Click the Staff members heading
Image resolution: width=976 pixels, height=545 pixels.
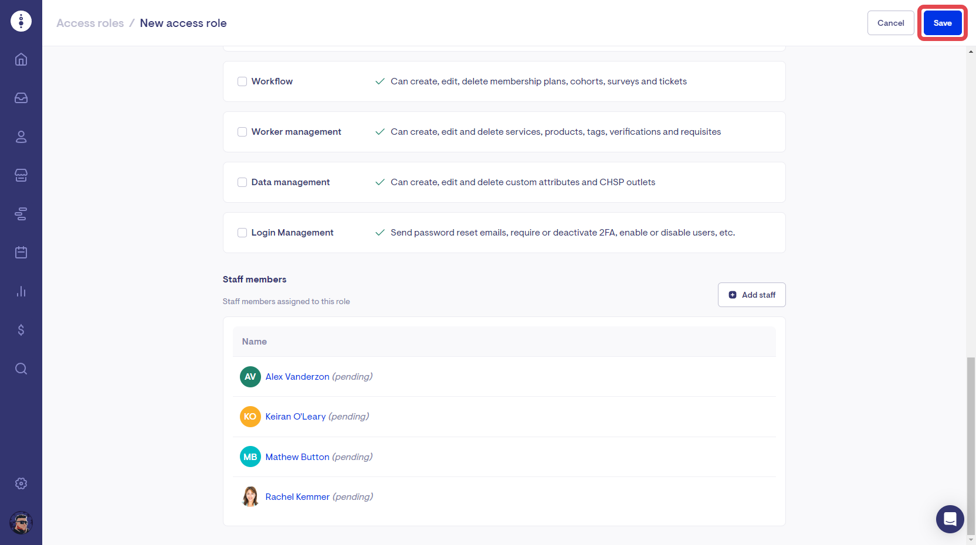pyautogui.click(x=255, y=280)
